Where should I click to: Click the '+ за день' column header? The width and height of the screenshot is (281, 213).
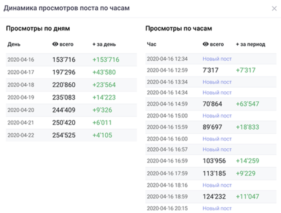tap(104, 44)
